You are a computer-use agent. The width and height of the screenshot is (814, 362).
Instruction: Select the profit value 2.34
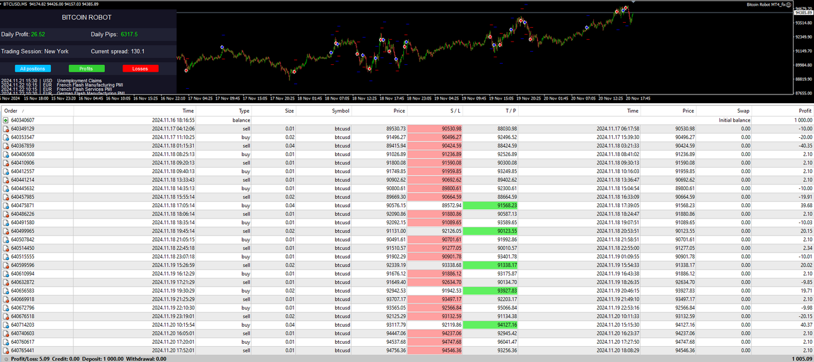[x=808, y=248]
